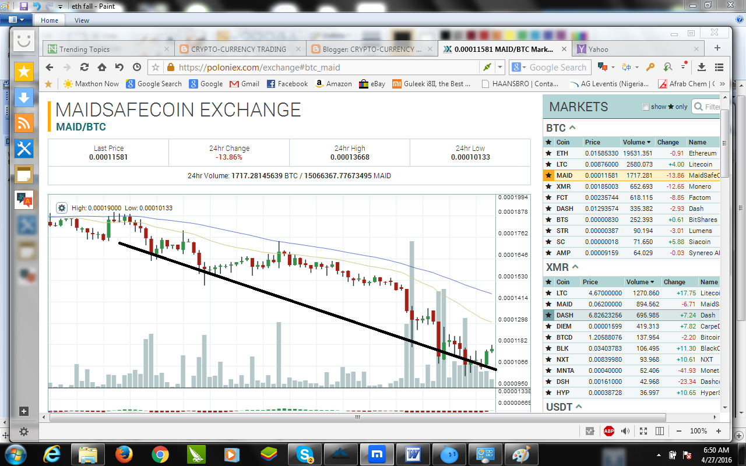Close the MAID/BTC Market tab
Viewport: 746px width, 466px height.
coord(564,50)
